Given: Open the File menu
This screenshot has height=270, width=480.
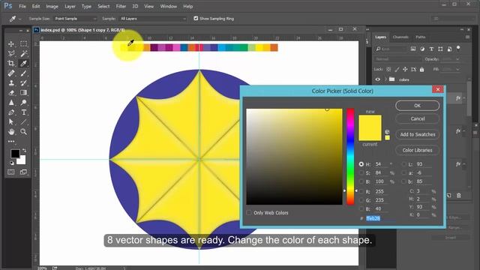Looking at the screenshot, I should (x=22, y=6).
